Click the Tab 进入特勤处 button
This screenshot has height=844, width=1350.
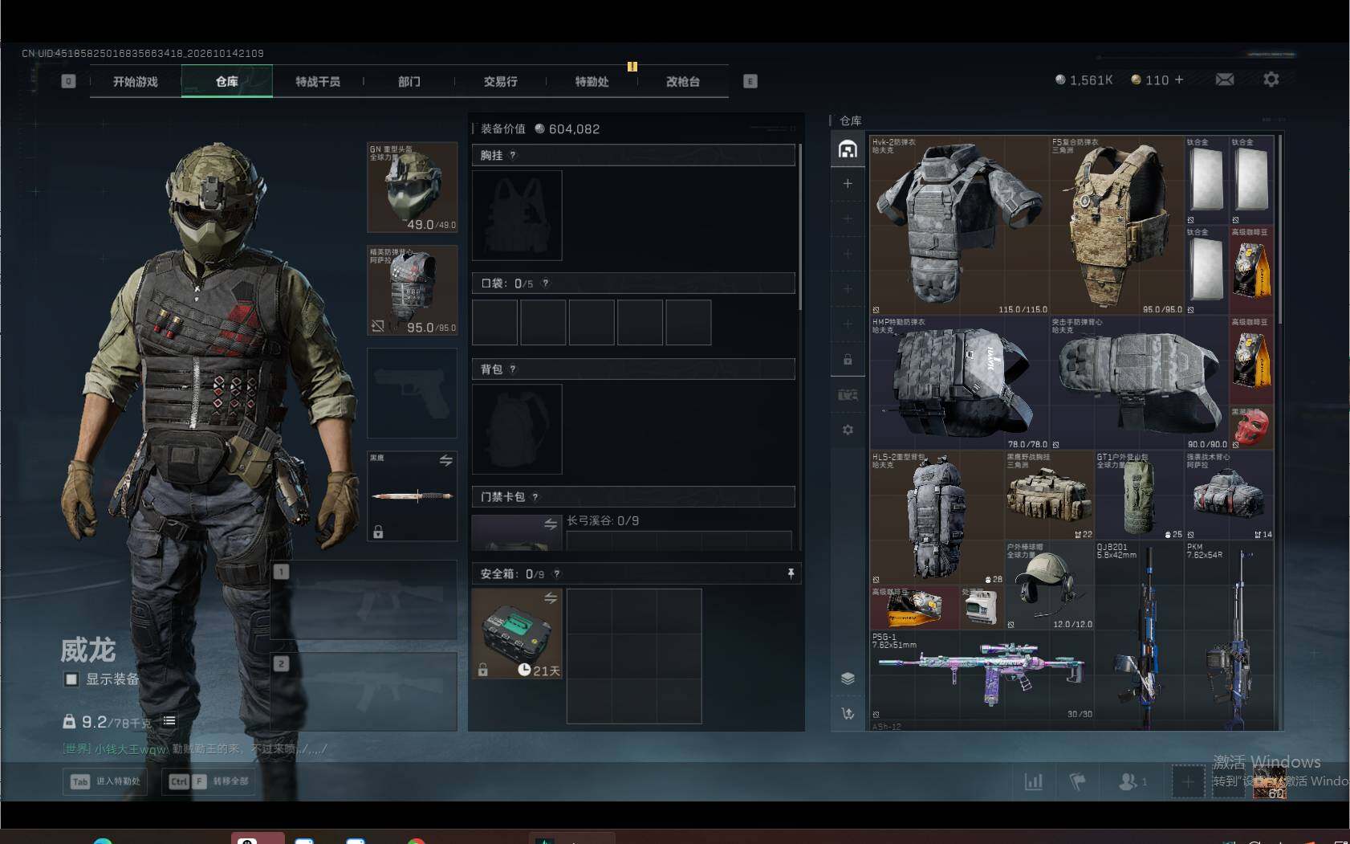(x=105, y=781)
